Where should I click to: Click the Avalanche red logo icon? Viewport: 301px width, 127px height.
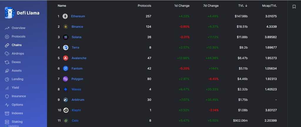point(66,58)
